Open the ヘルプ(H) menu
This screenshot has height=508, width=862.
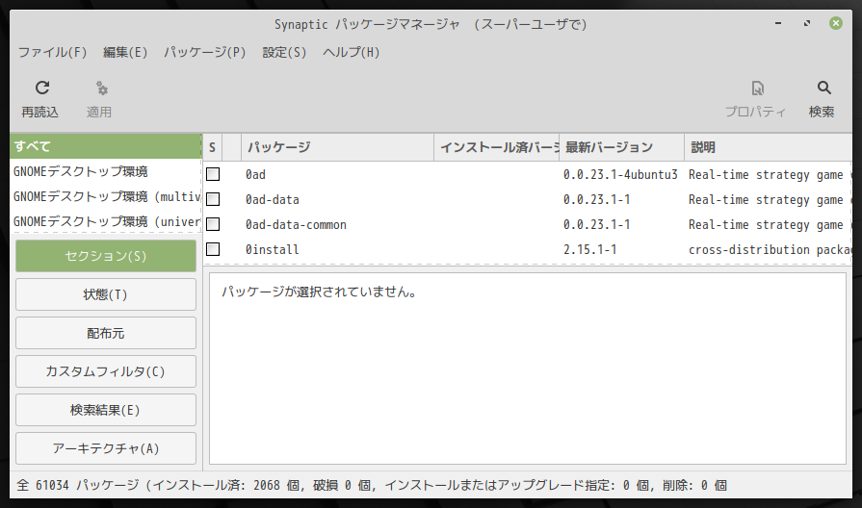(x=351, y=52)
